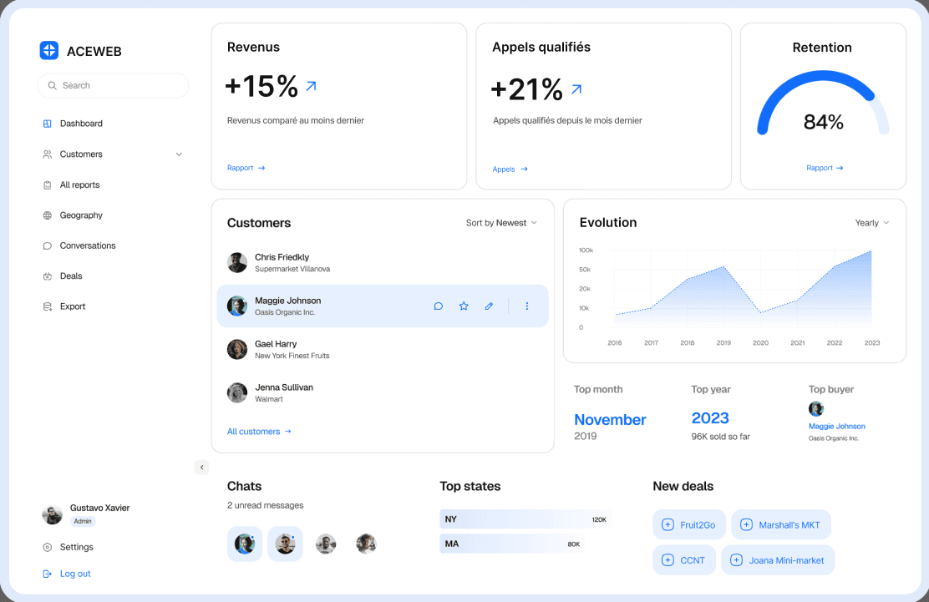
Task: Open the Sort by Newest dropdown
Action: point(501,223)
